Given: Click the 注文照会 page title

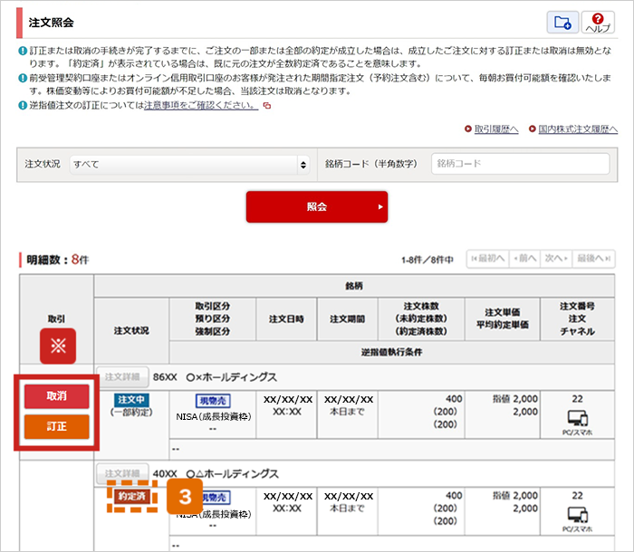Looking at the screenshot, I should point(51,23).
